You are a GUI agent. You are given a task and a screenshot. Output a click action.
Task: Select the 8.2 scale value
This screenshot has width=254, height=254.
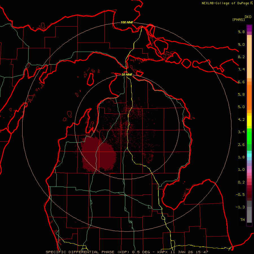pyautogui.click(x=241, y=57)
